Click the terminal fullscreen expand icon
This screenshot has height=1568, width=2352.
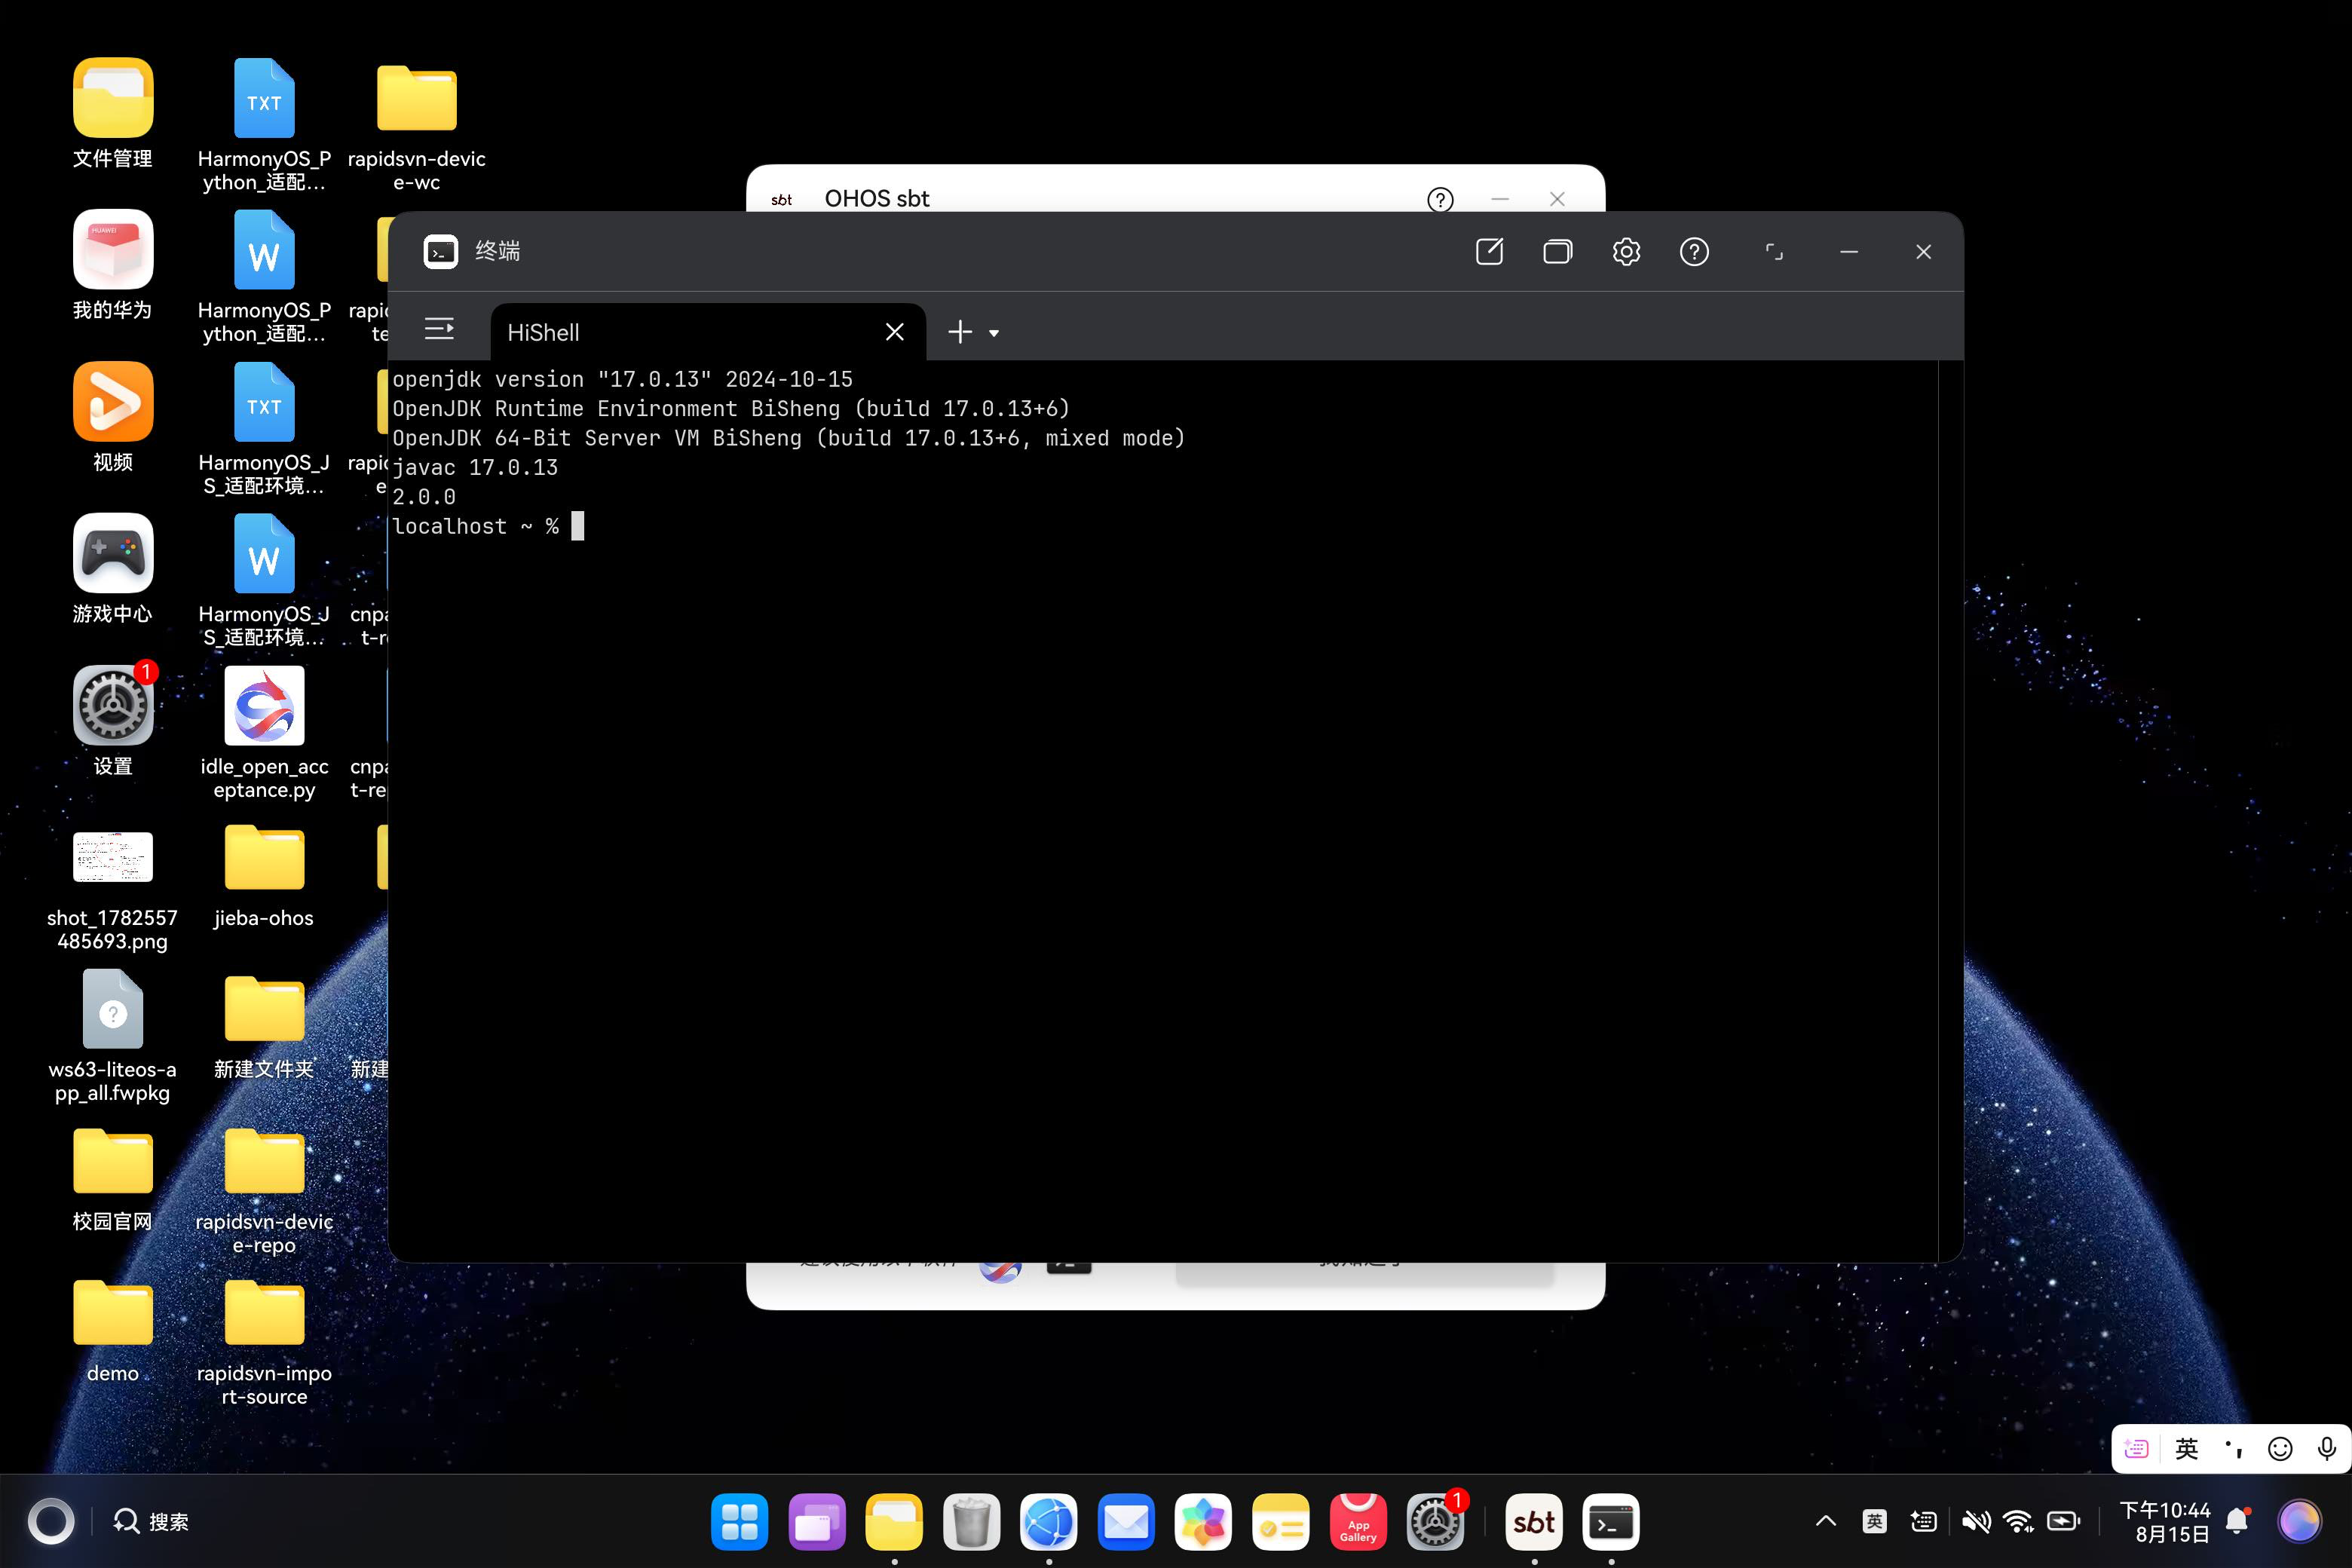pyautogui.click(x=1774, y=251)
